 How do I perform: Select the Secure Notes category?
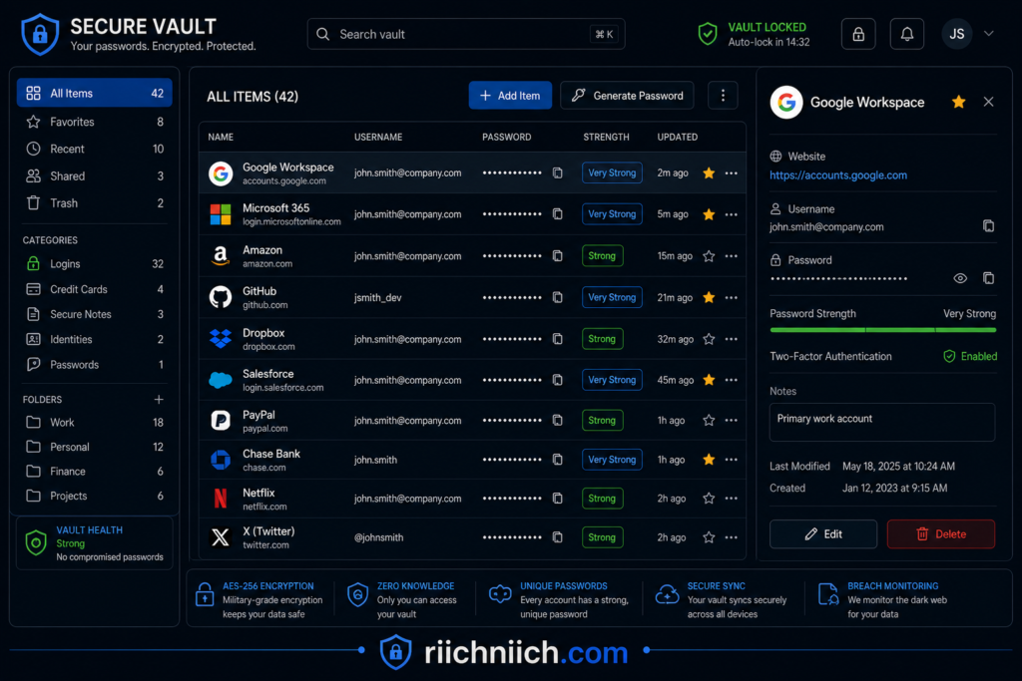(x=95, y=314)
